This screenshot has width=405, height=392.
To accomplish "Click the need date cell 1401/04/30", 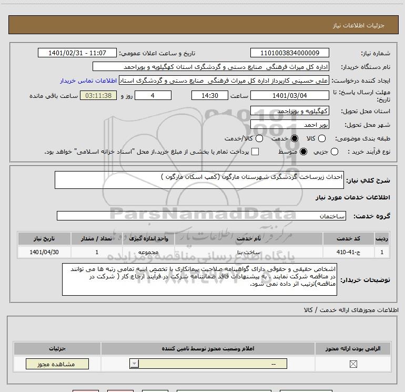I will (x=44, y=252).
